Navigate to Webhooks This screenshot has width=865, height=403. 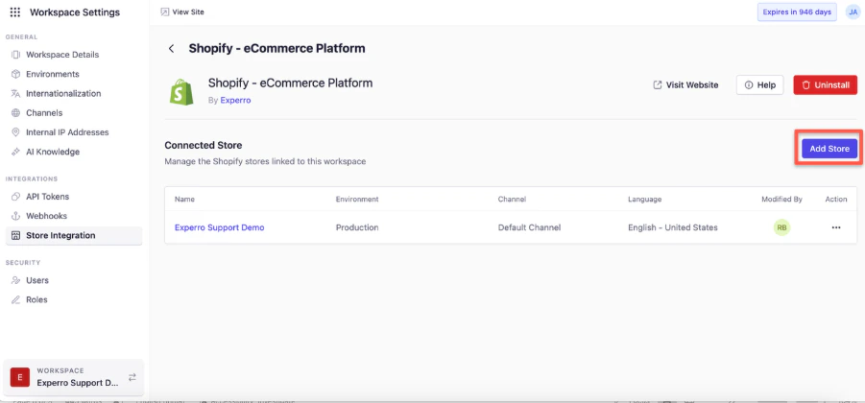tap(46, 216)
